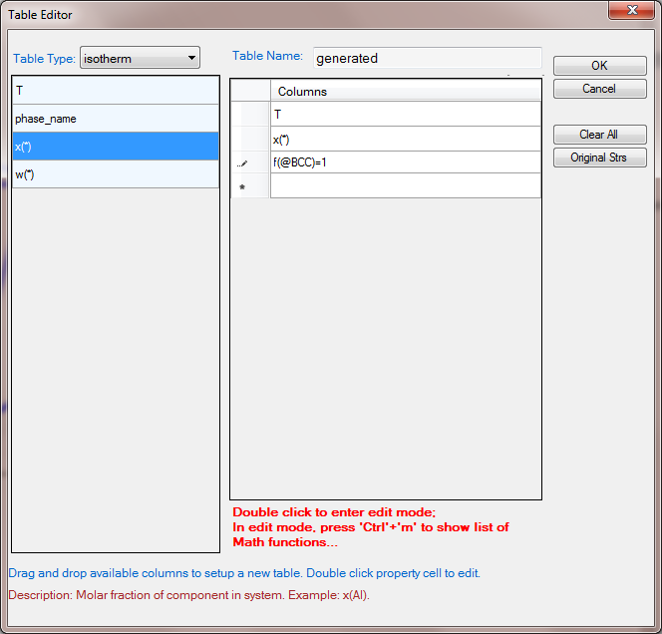The image size is (662, 634).
Task: Open the Table Type isotherm dropdown
Action: click(140, 59)
